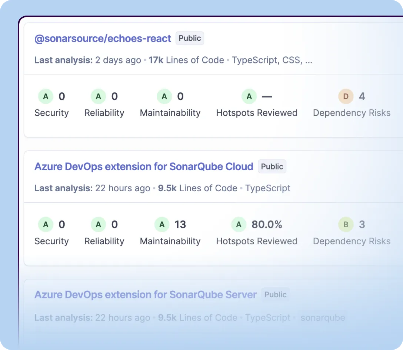
Task: Open the 4 Dependency Risks count
Action: coord(362,97)
